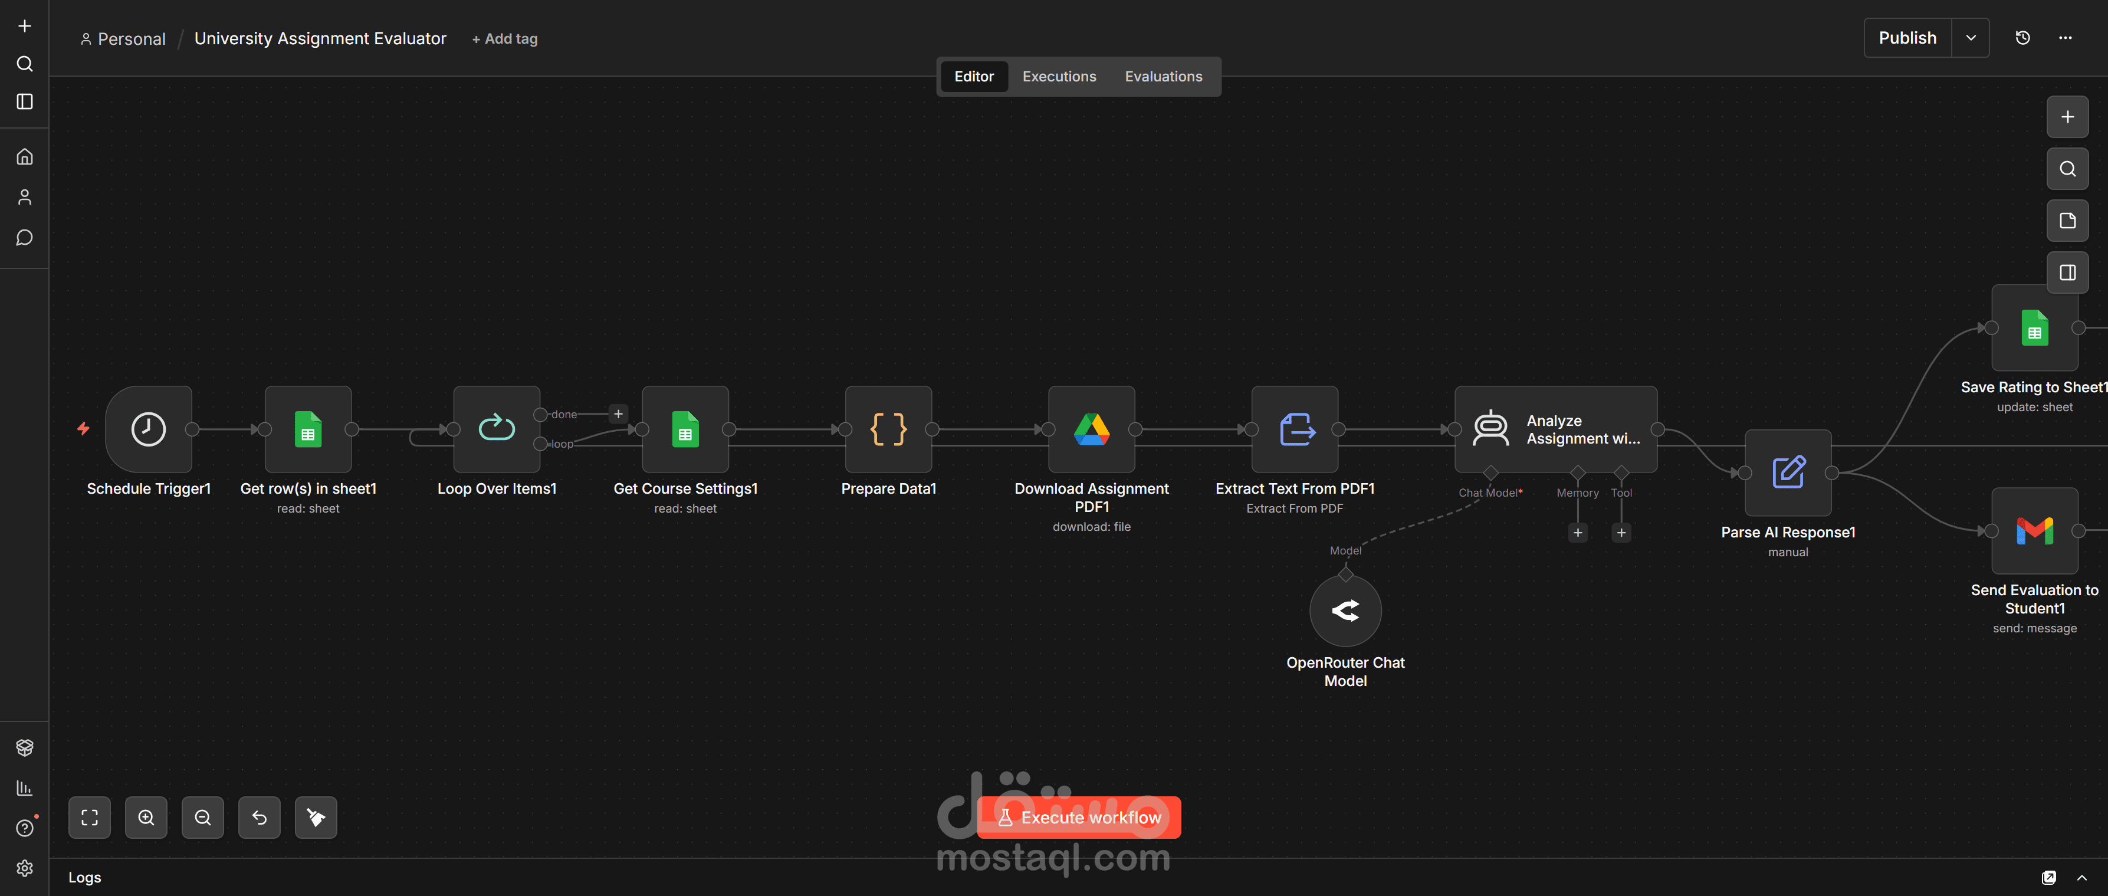Select the Loop Over Items1 node
Image resolution: width=2108 pixels, height=896 pixels.
click(497, 429)
